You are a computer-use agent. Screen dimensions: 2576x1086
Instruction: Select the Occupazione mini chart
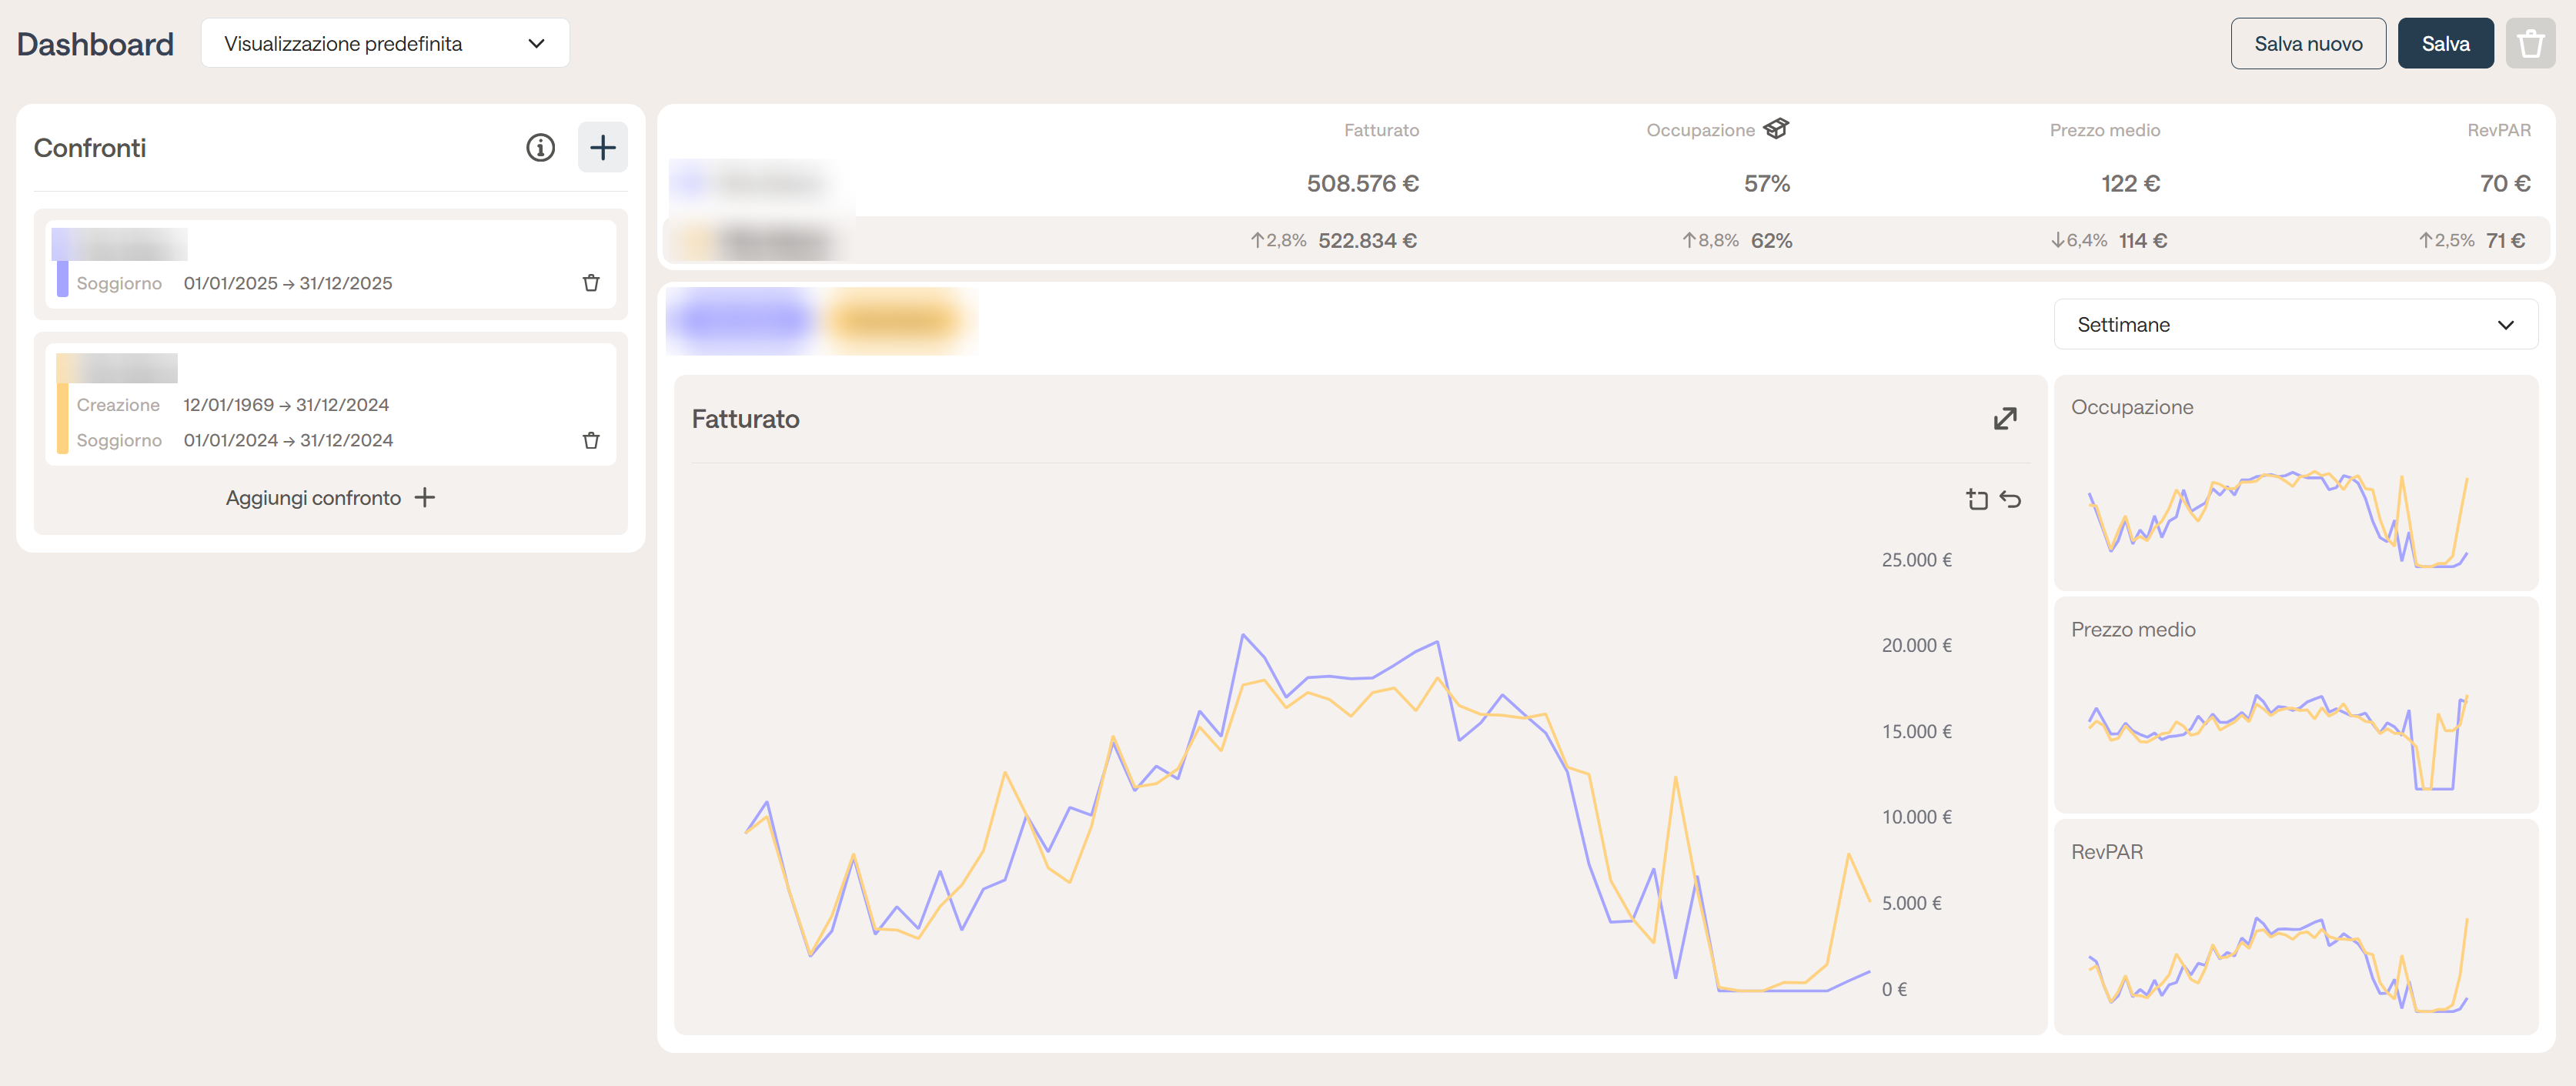(2295, 483)
